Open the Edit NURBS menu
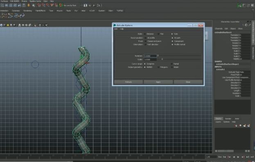This screenshot has height=162, width=255. pyautogui.click(x=15, y=1)
